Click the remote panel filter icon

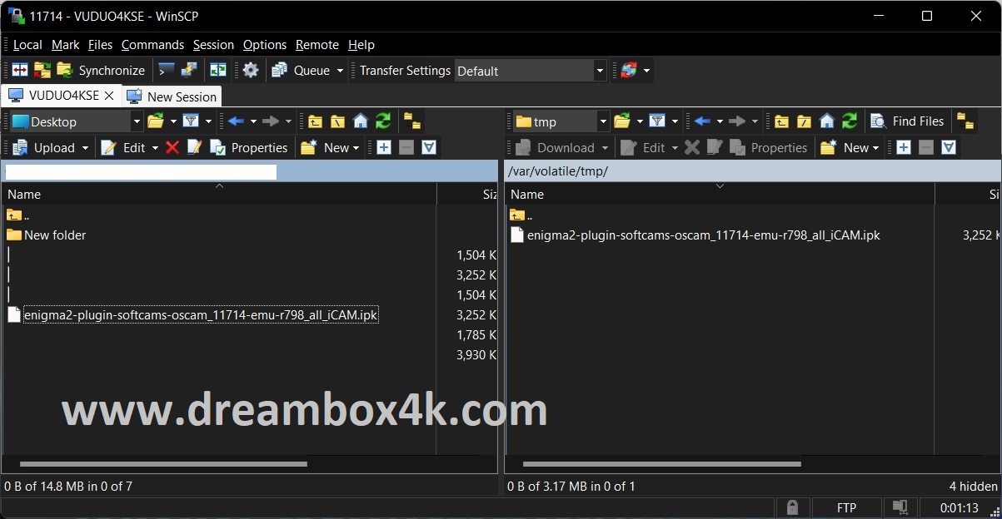tap(657, 121)
